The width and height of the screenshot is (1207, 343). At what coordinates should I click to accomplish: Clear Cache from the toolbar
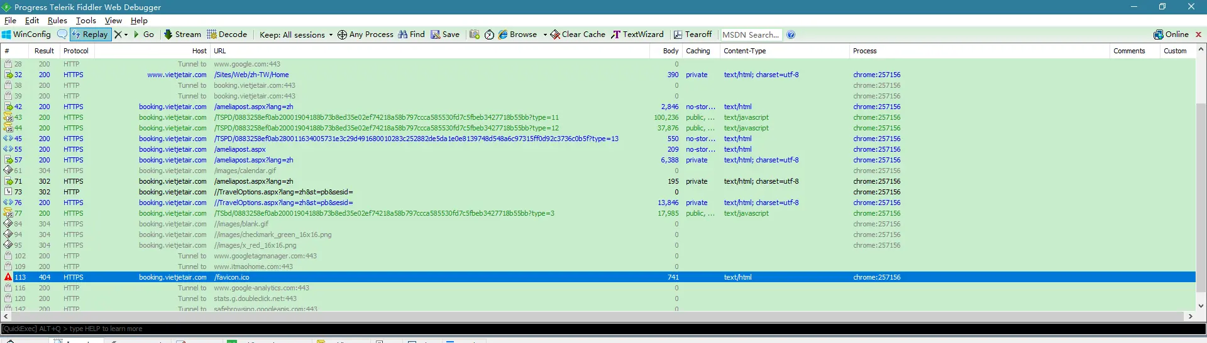578,34
